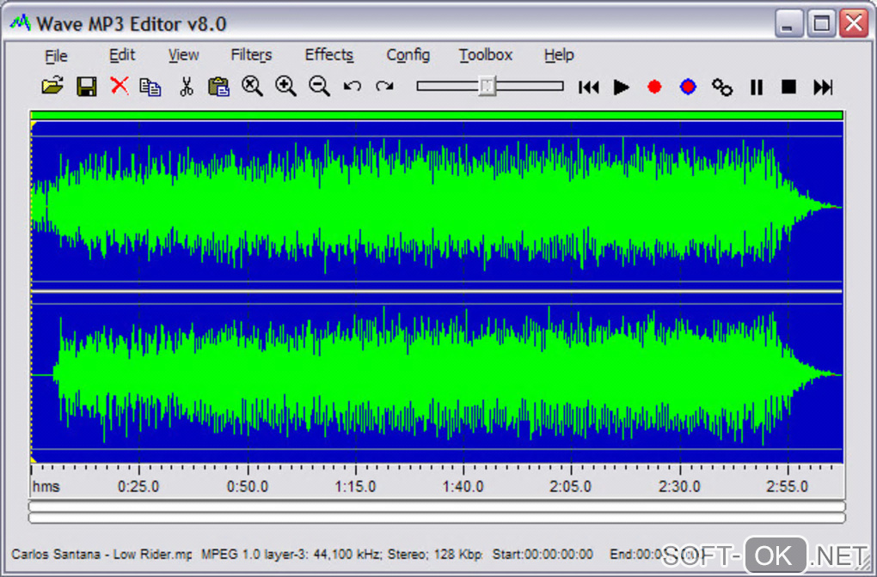Image resolution: width=877 pixels, height=577 pixels.
Task: Open the Effects menu
Action: (x=328, y=55)
